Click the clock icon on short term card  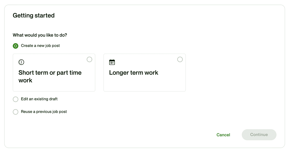pyautogui.click(x=21, y=62)
